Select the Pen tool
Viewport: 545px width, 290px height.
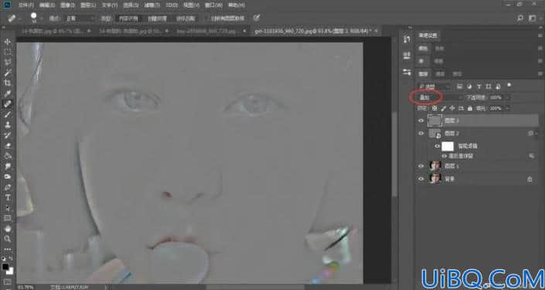click(8, 187)
